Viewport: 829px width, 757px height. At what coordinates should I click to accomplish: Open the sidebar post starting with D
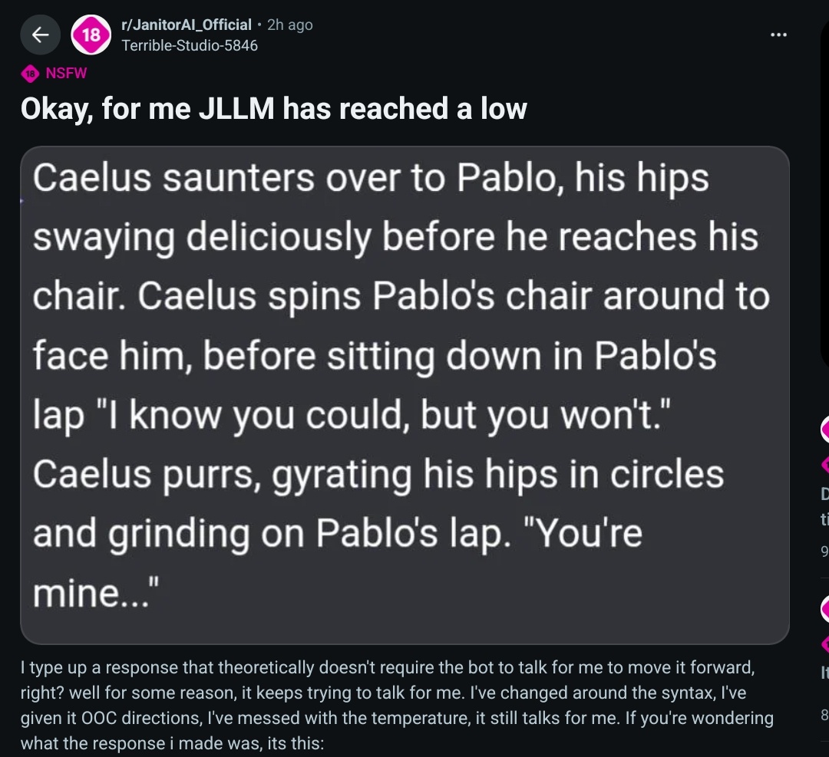tap(824, 506)
